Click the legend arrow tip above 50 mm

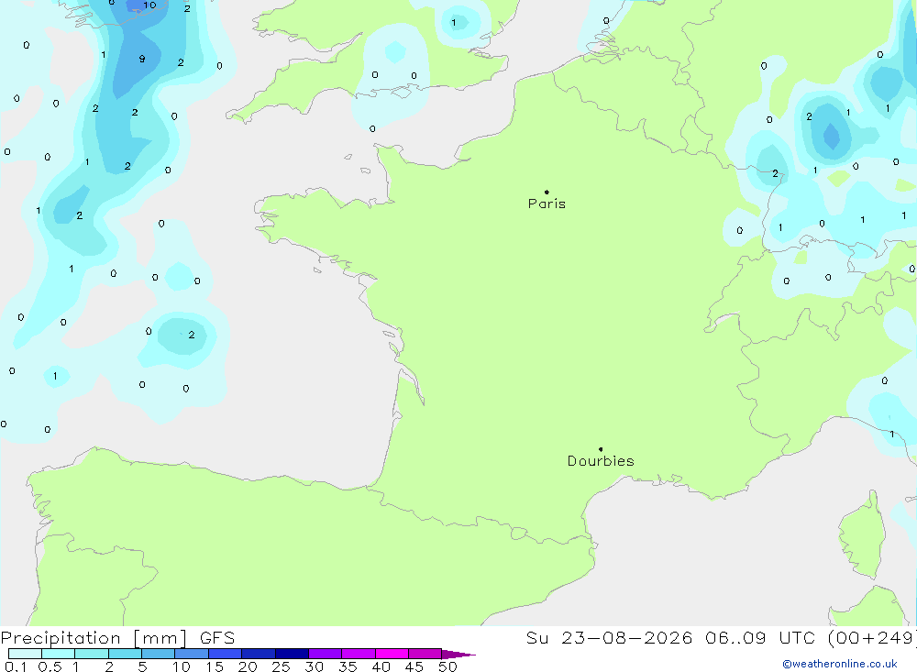pyautogui.click(x=458, y=654)
